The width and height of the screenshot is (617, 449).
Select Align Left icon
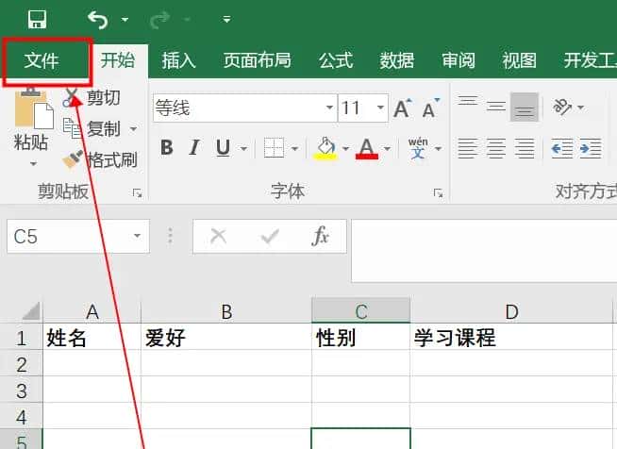point(468,148)
